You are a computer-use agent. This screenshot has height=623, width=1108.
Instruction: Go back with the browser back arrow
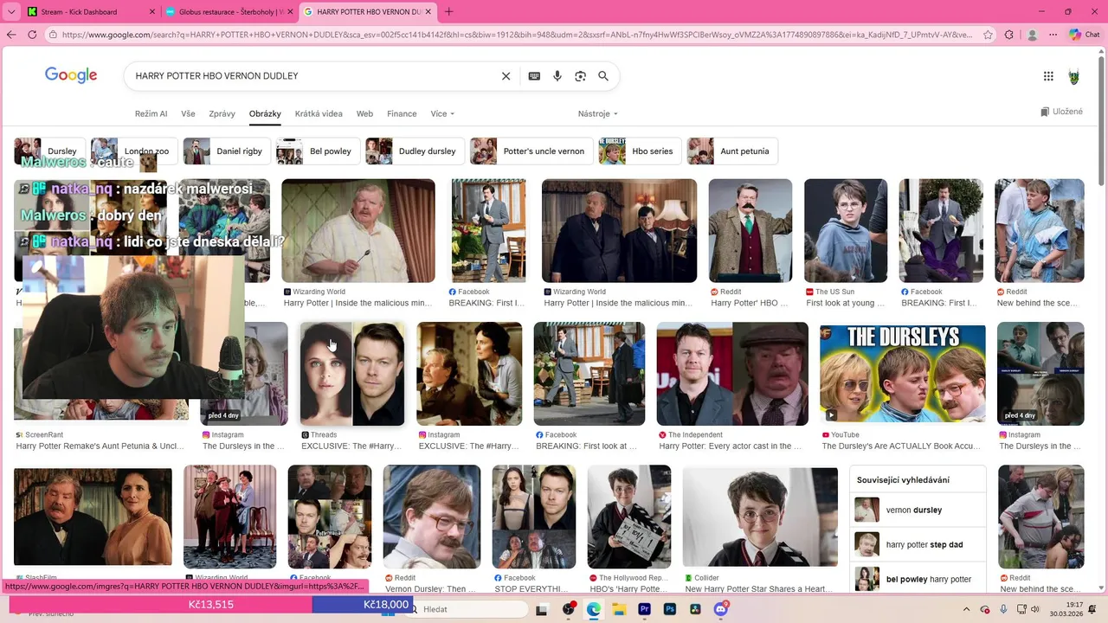click(11, 35)
